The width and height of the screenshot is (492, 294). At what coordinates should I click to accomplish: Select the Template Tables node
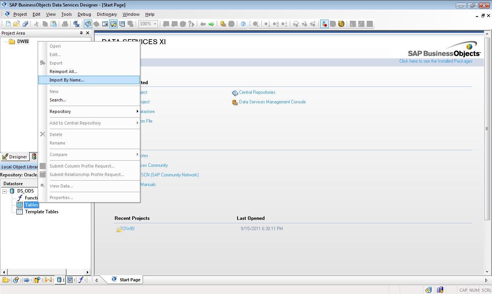(42, 212)
